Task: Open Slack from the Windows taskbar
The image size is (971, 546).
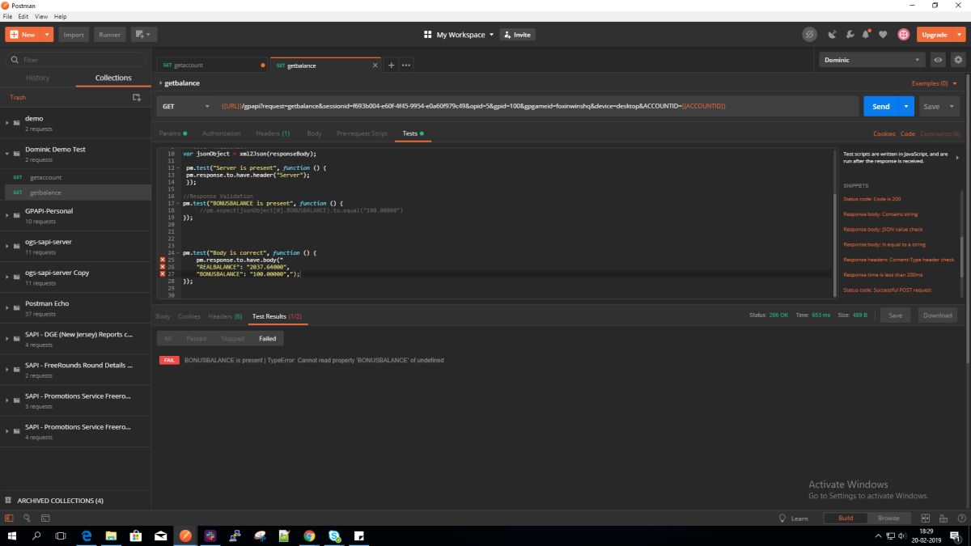Action: point(210,535)
